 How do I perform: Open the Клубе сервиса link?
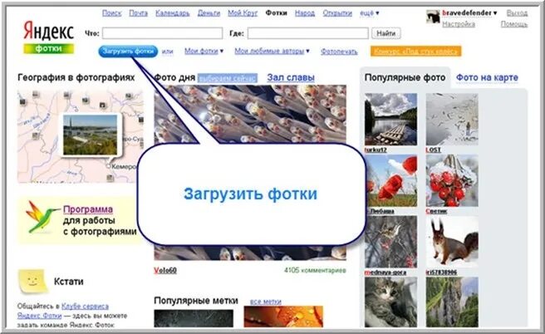point(85,307)
